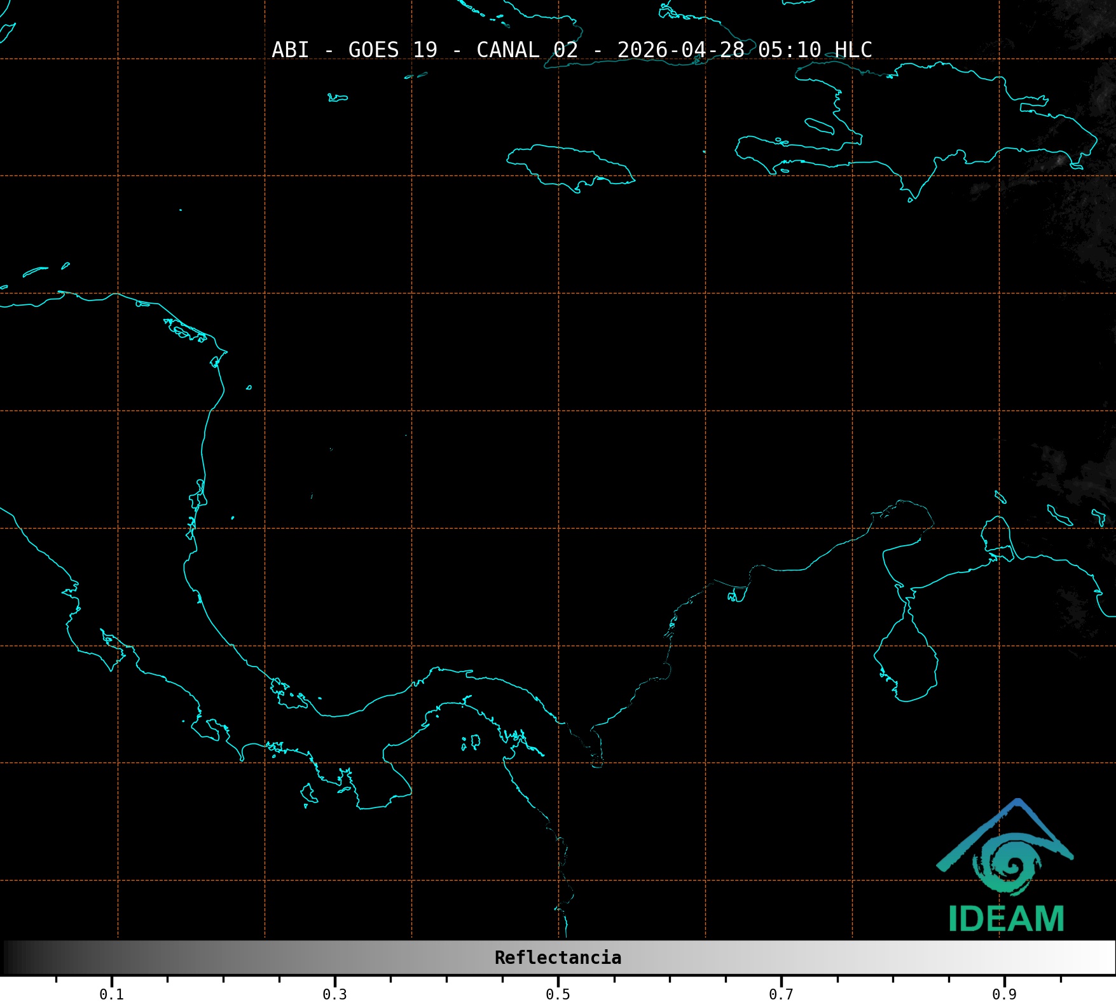This screenshot has height=1002, width=1116.
Task: Click the Reflectancia label on the colorbar
Action: pos(558,958)
